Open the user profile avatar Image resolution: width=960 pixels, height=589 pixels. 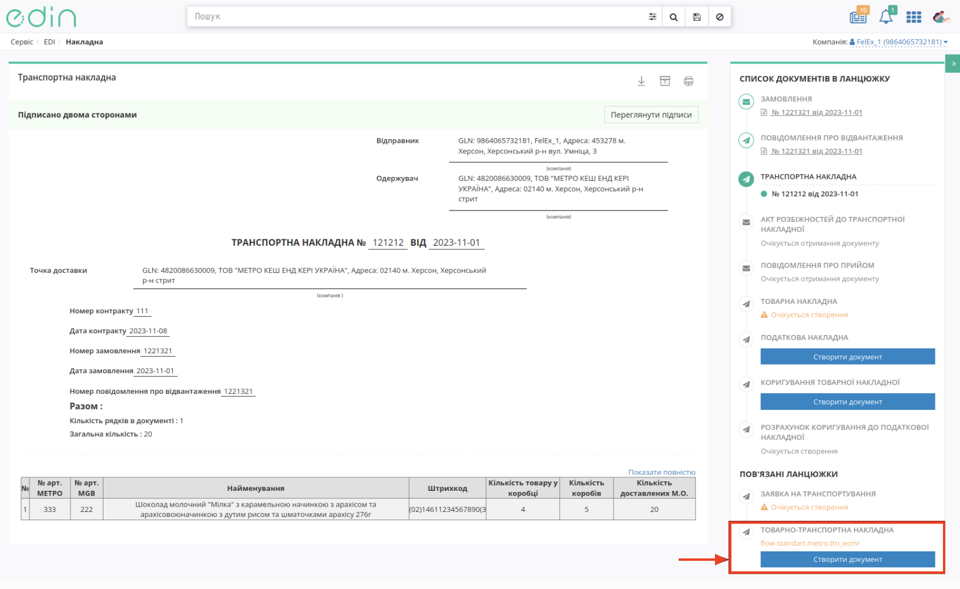coord(941,17)
